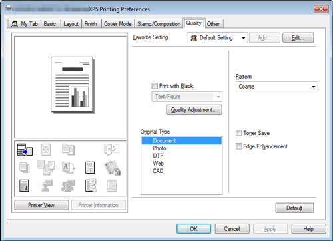Click the Cancel button
The image size is (333, 241).
pos(232,229)
